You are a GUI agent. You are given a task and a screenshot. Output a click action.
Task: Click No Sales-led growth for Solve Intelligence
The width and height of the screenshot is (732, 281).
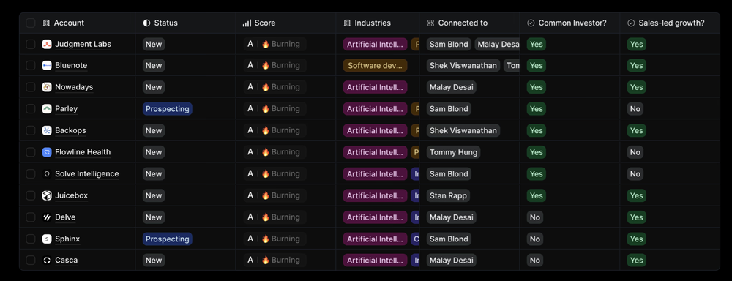(635, 174)
